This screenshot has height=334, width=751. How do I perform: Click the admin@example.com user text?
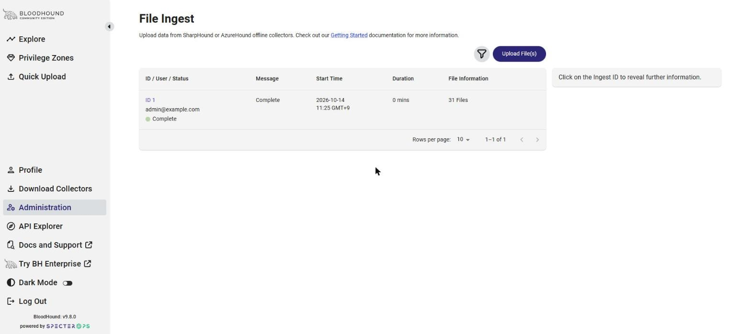click(x=172, y=110)
